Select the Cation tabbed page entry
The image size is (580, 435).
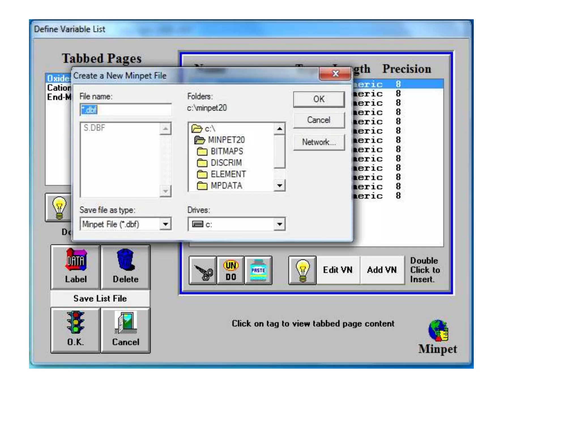[x=59, y=88]
